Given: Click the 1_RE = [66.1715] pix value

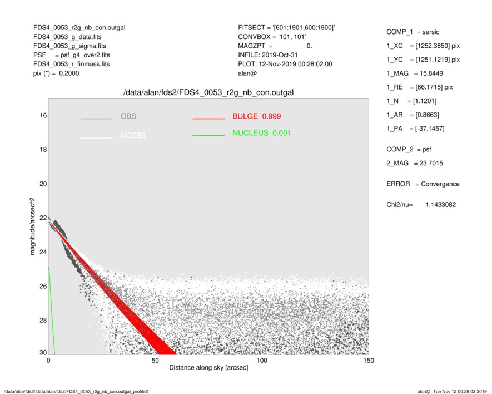Looking at the screenshot, I should pos(420,87).
